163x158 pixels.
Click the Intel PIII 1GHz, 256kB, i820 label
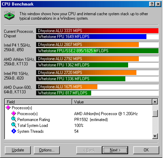[16, 76]
